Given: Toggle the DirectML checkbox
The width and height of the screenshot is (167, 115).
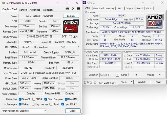Looking at the screenshot, I should (x=66, y=99).
